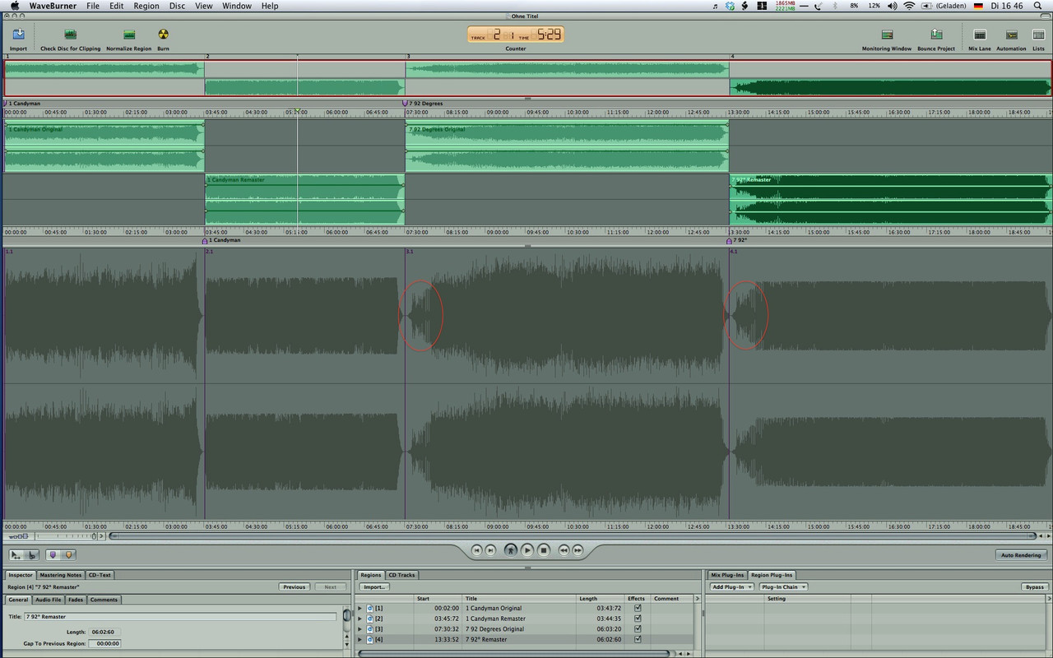Click the regions list horizontal scrollbar
Screen dimensions: 1053x658
pos(514,653)
